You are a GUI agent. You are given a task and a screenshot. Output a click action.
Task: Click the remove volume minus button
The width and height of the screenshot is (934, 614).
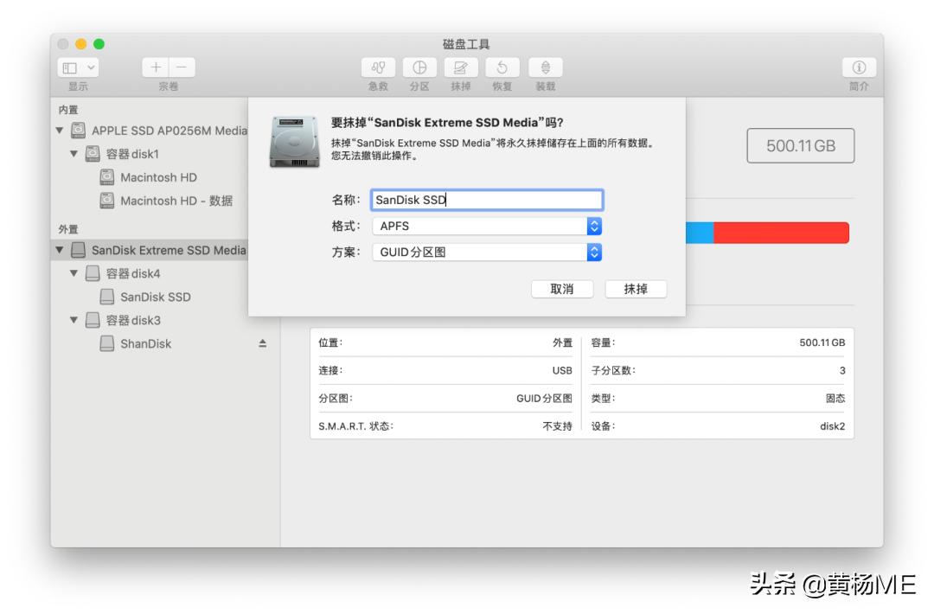(x=182, y=67)
